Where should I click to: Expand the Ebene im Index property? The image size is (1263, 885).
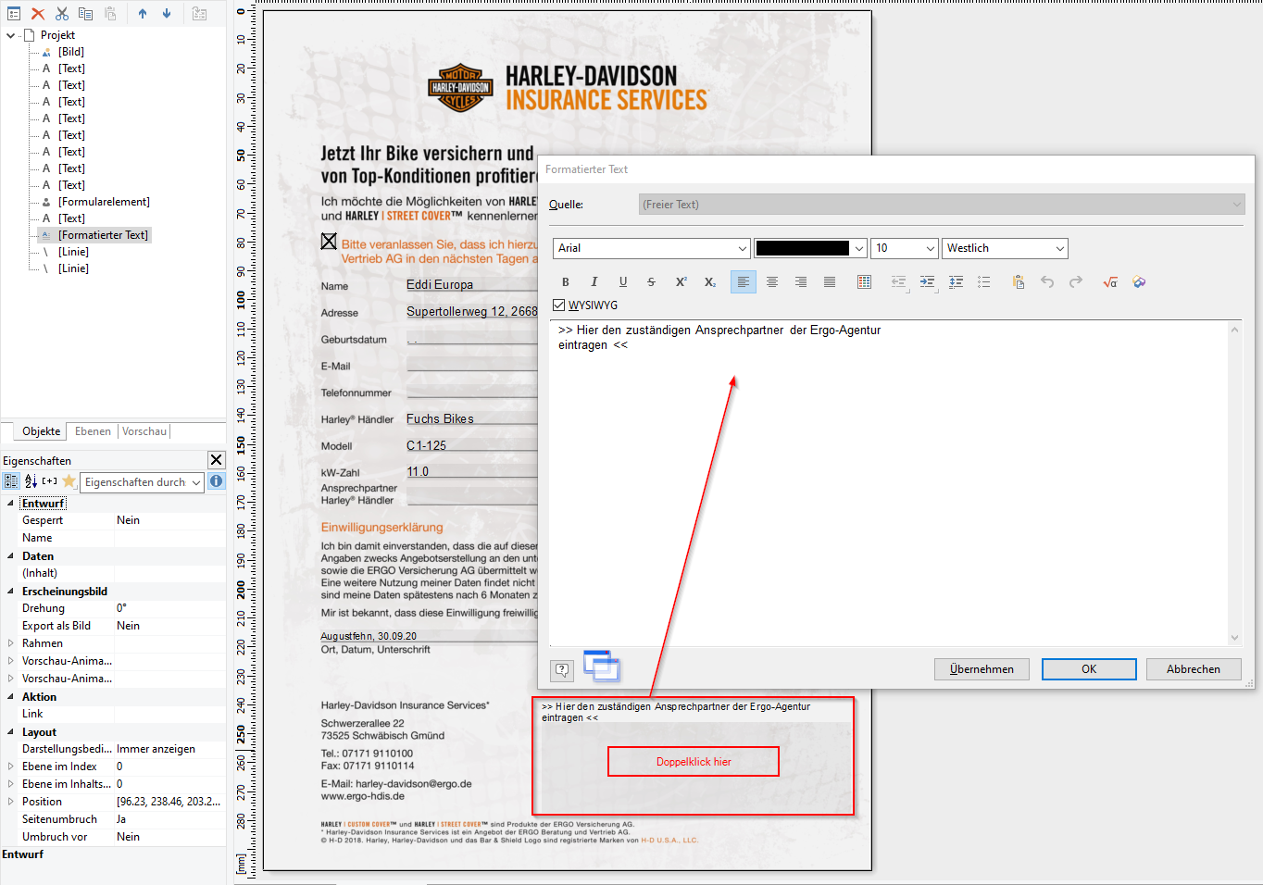pyautogui.click(x=10, y=767)
